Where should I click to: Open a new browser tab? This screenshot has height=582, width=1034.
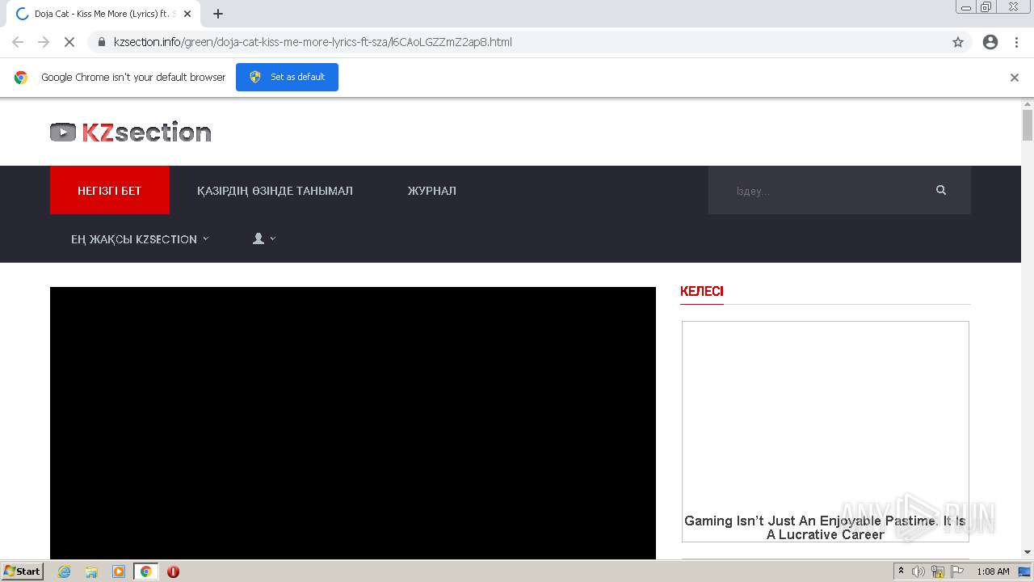click(x=218, y=14)
